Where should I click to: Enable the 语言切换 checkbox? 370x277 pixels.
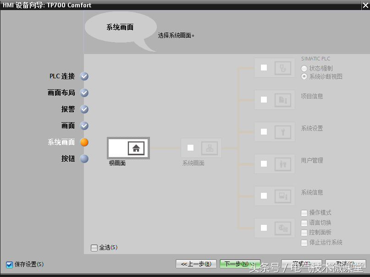pyautogui.click(x=304, y=223)
